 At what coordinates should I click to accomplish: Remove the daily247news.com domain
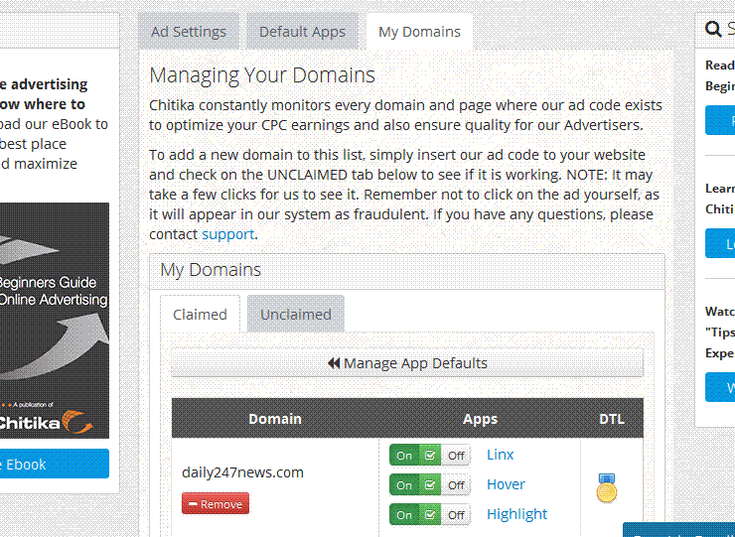216,503
